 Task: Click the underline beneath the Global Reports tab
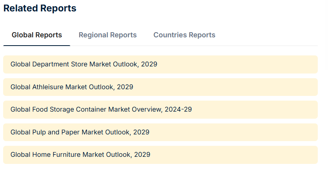coord(37,45)
